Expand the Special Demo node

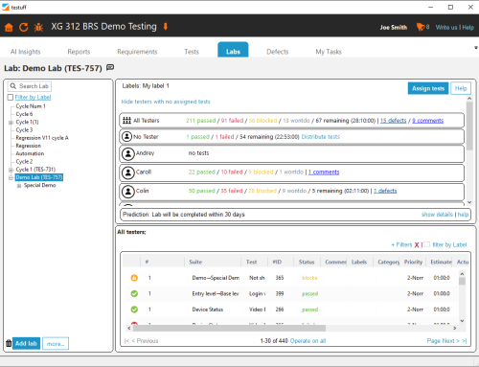[x=19, y=186]
